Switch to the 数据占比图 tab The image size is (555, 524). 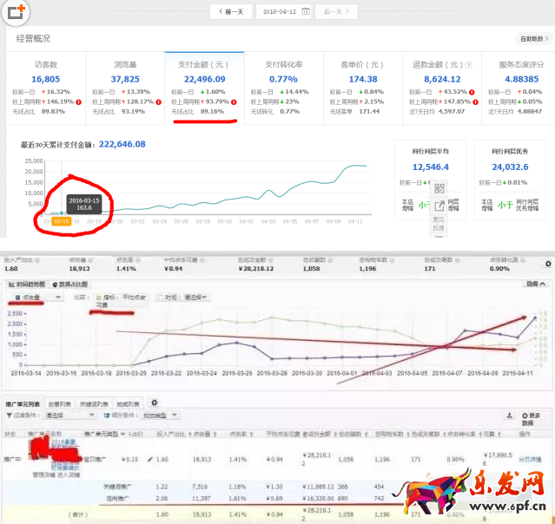pyautogui.click(x=69, y=284)
